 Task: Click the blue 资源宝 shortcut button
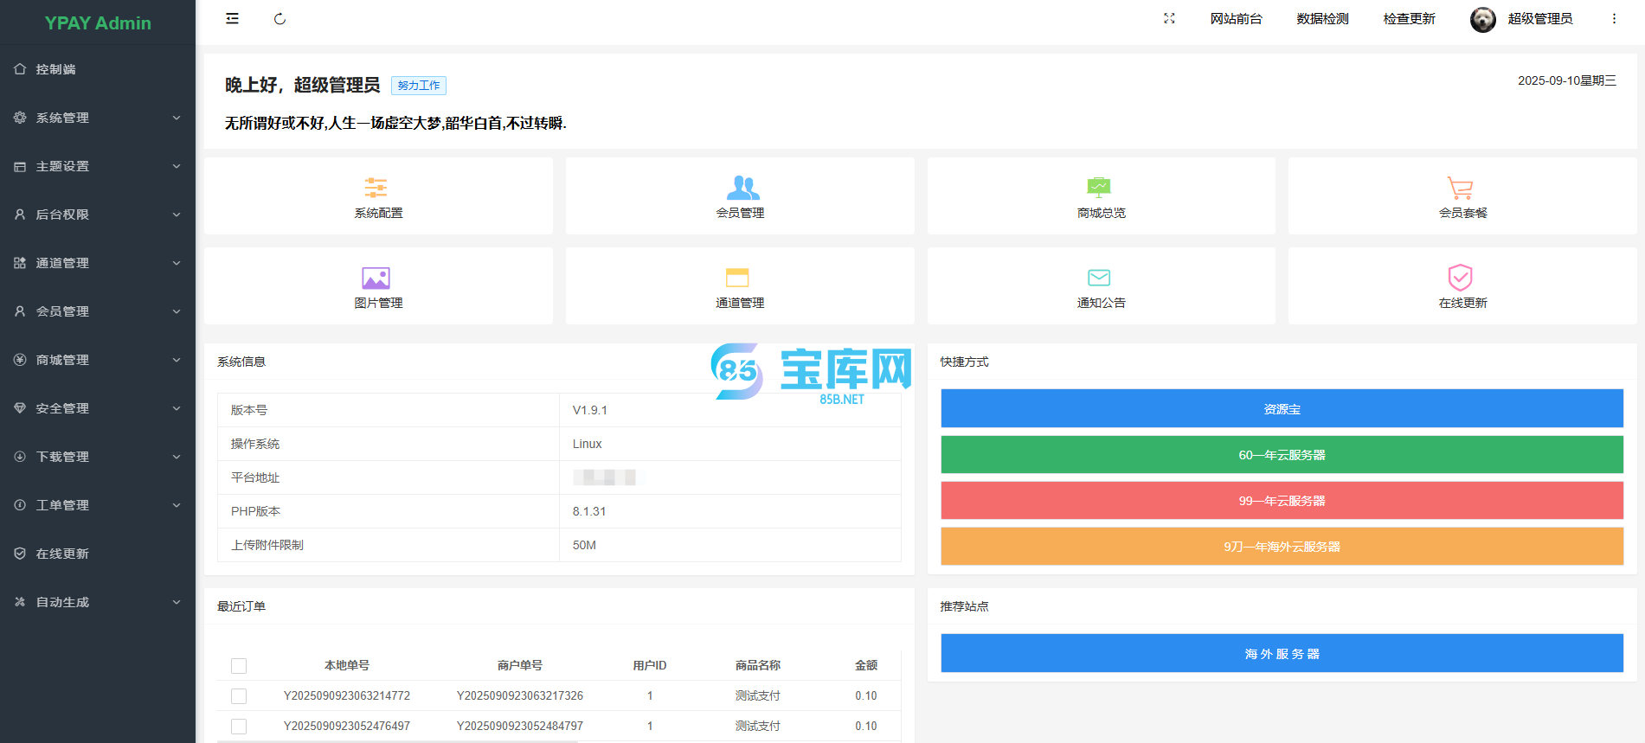coord(1282,408)
